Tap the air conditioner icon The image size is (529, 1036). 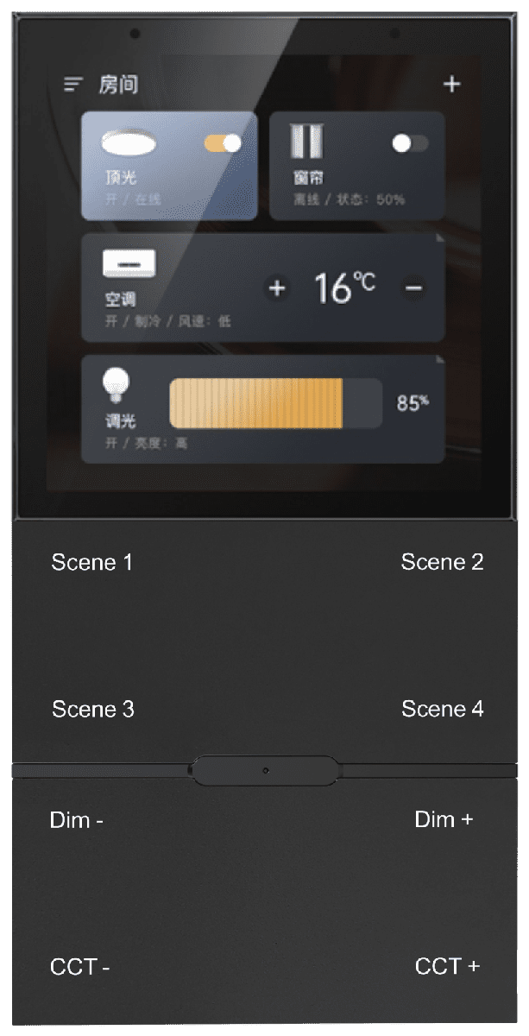coord(129,264)
